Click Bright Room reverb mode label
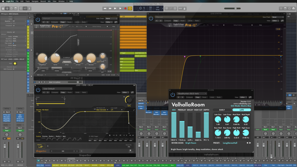Screen dimensions: 297x167 [191, 143]
